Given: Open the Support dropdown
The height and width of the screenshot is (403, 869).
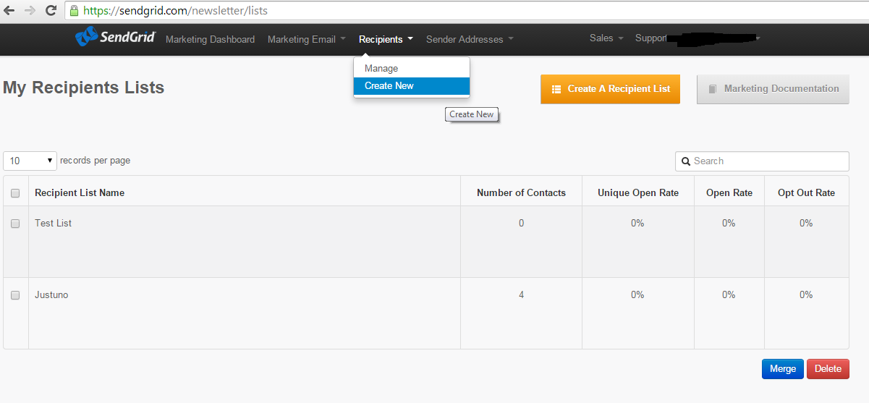Looking at the screenshot, I should click(x=651, y=38).
